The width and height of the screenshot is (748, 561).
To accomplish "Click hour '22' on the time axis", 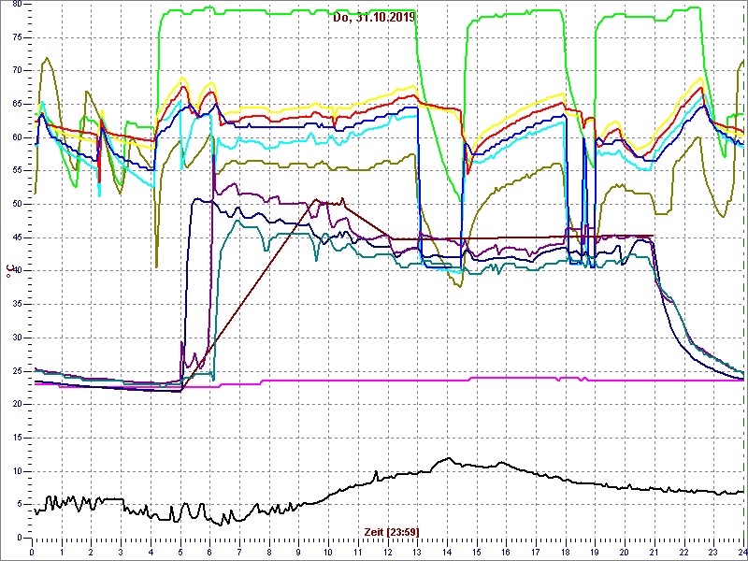I will coord(684,552).
